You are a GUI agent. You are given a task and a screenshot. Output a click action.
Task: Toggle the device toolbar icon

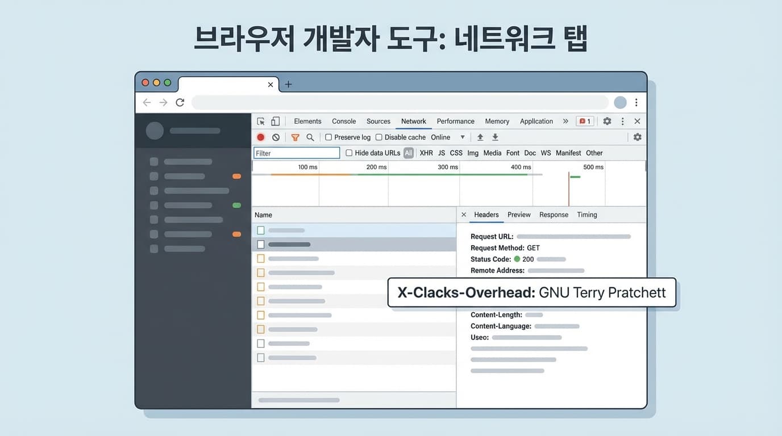point(275,121)
